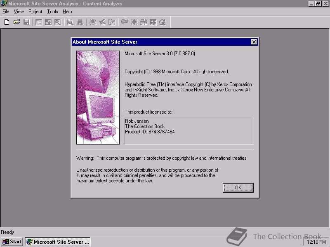Select Microsoft Site Server taskbar button
The image size is (330, 247).
pos(58,242)
